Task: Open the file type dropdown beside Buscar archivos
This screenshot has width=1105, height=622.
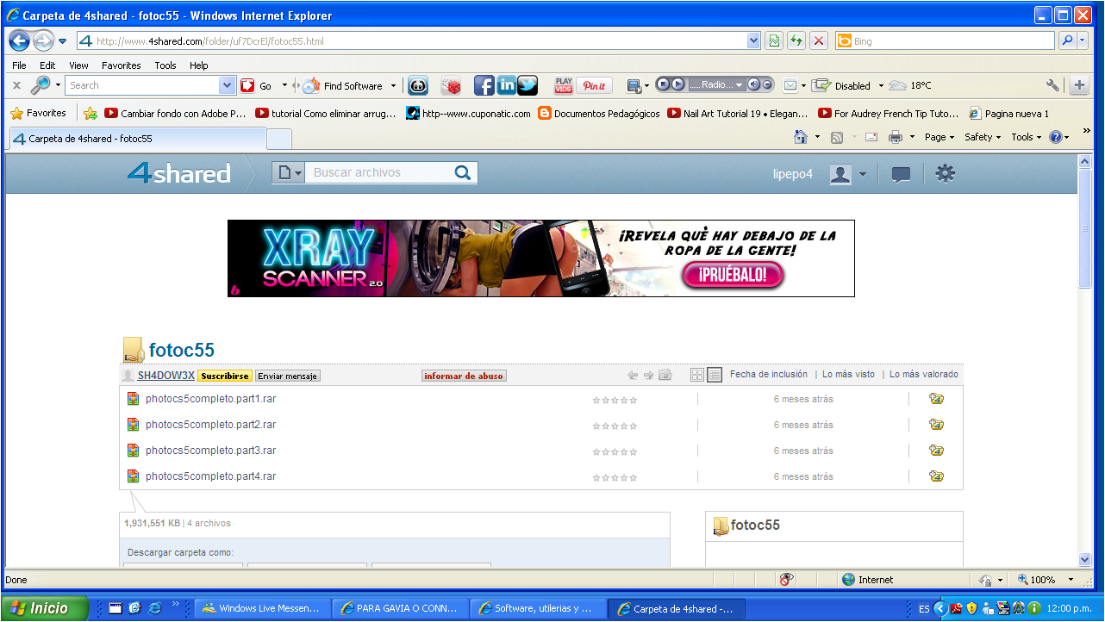Action: (x=288, y=173)
